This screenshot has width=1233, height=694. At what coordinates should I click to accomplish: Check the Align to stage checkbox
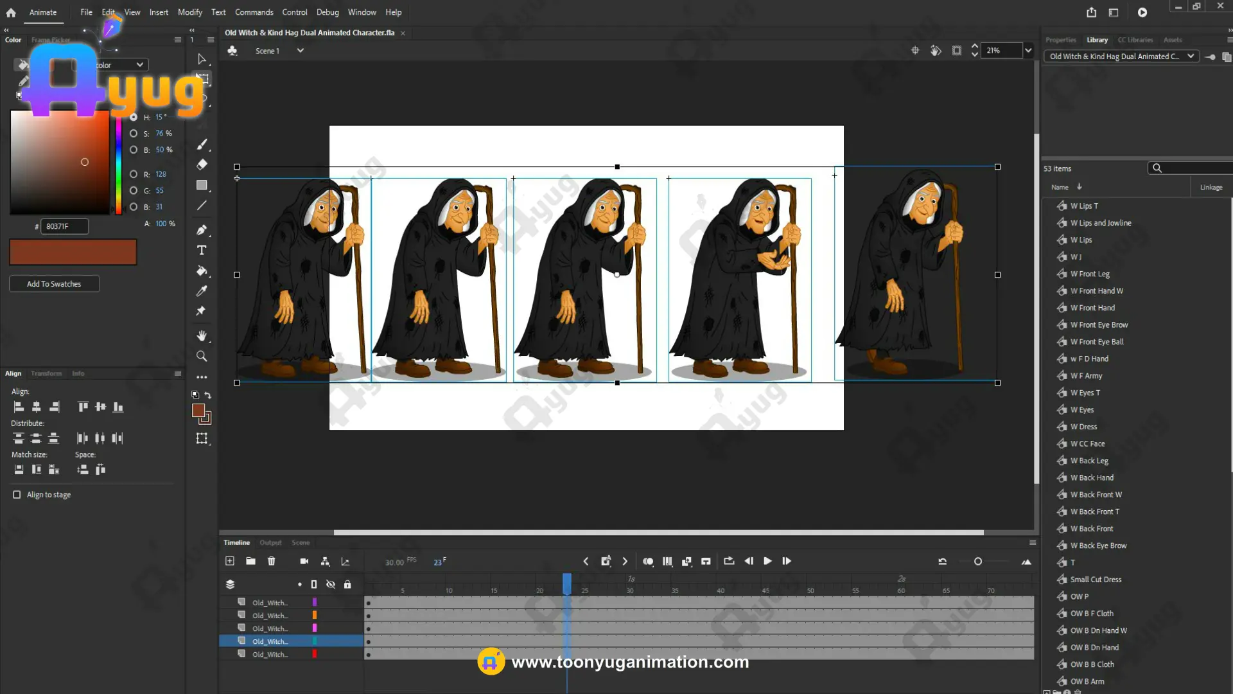17,494
